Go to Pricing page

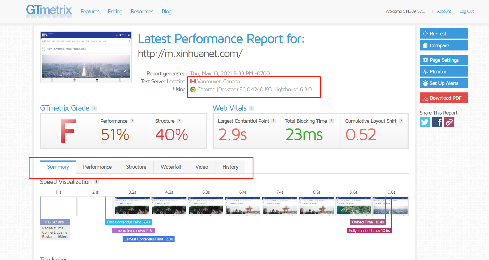coord(115,11)
